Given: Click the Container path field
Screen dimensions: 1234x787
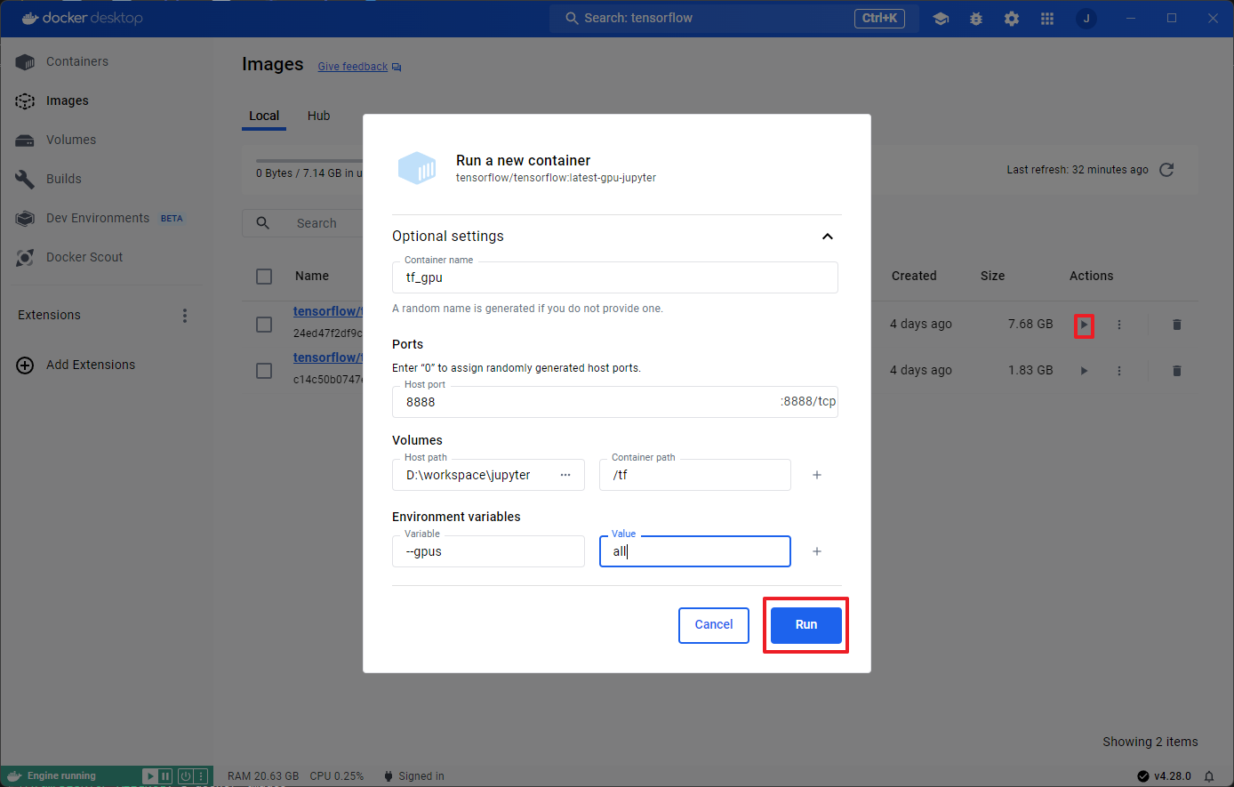Looking at the screenshot, I should (x=695, y=475).
